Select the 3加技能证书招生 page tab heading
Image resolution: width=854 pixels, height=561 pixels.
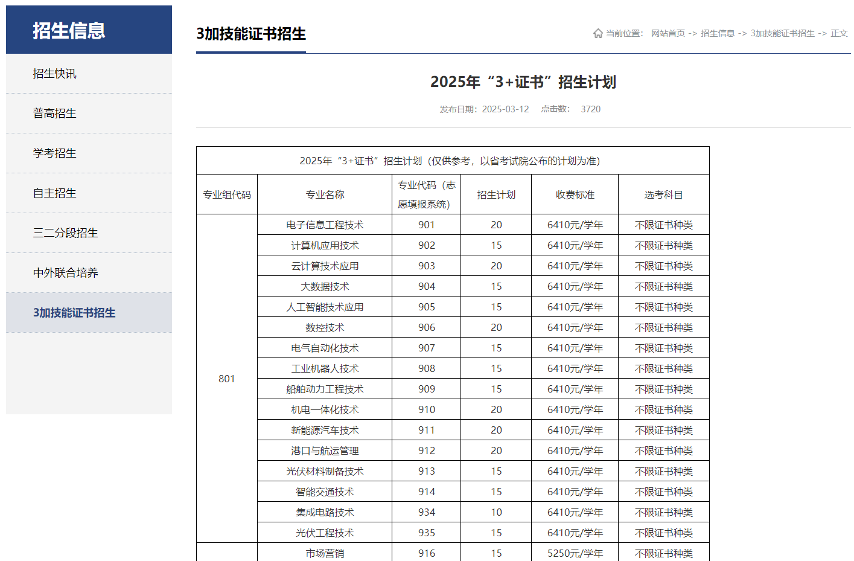click(x=250, y=34)
